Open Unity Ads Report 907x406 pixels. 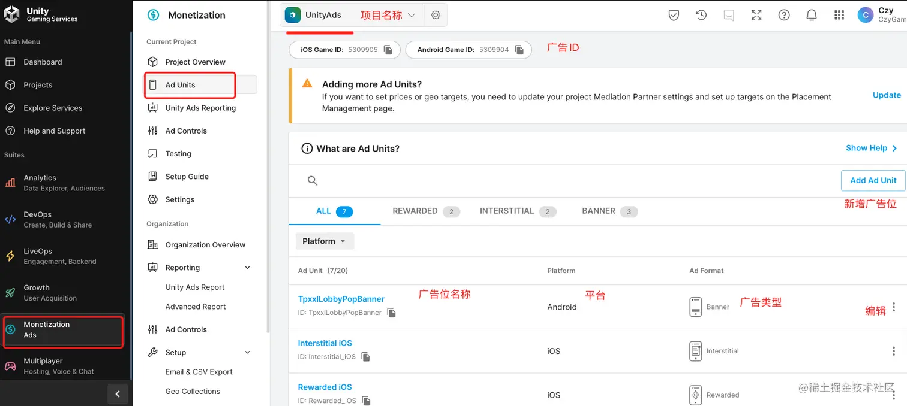(195, 287)
